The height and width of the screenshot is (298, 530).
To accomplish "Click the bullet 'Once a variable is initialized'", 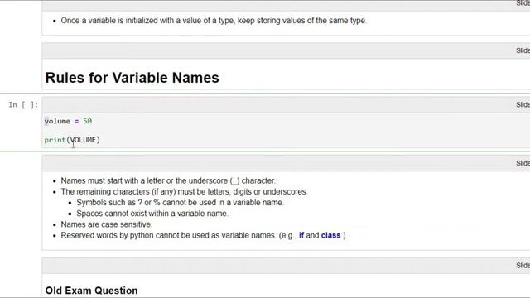I will point(214,21).
